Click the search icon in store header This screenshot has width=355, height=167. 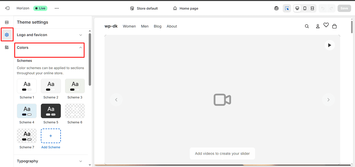pos(307,26)
